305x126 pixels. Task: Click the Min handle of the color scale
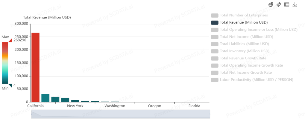pos(10,85)
